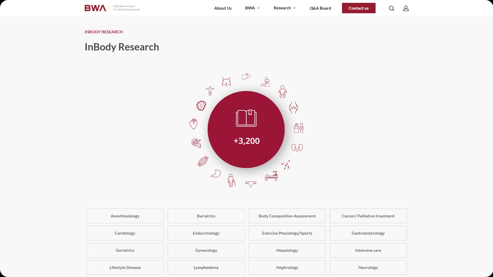Click the elderly person with cane icon
This screenshot has width=493, height=277.
point(231,180)
